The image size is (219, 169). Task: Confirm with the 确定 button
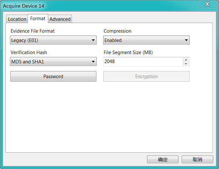(x=163, y=159)
